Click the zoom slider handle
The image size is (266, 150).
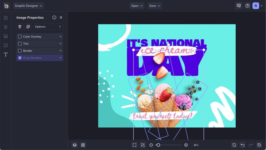click(158, 145)
